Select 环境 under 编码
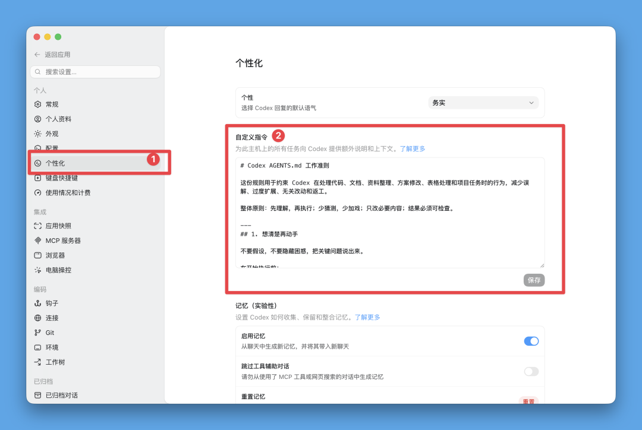This screenshot has height=430, width=642. coord(95,347)
